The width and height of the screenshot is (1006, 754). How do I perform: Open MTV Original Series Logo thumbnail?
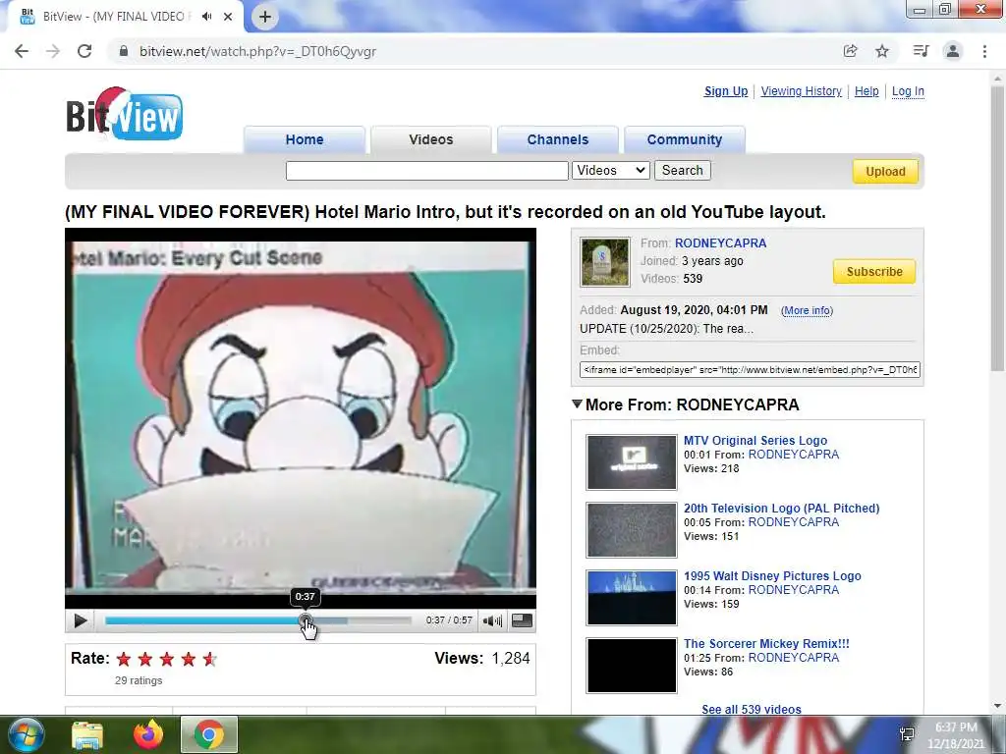632,462
